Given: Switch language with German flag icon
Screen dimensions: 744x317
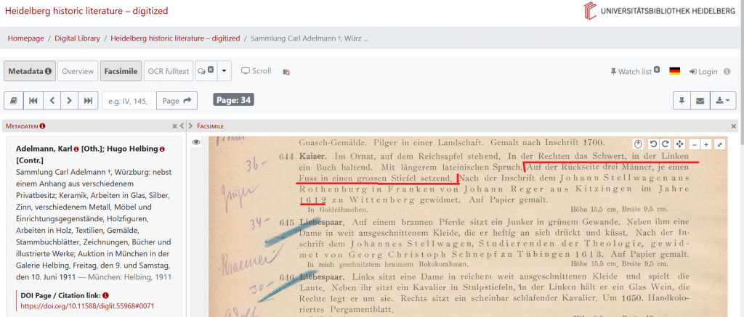Looking at the screenshot, I should coord(674,71).
